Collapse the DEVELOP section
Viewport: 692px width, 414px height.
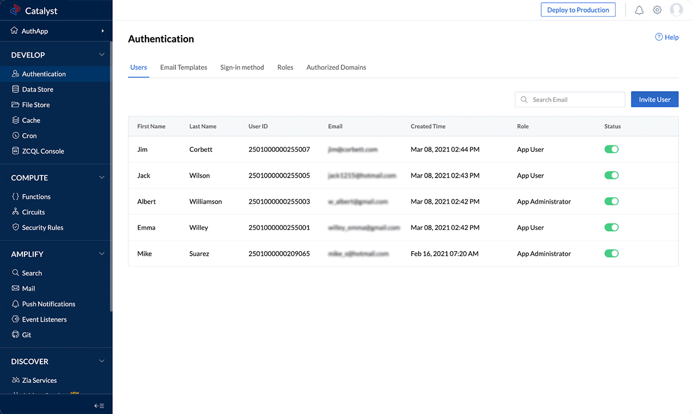coord(101,54)
